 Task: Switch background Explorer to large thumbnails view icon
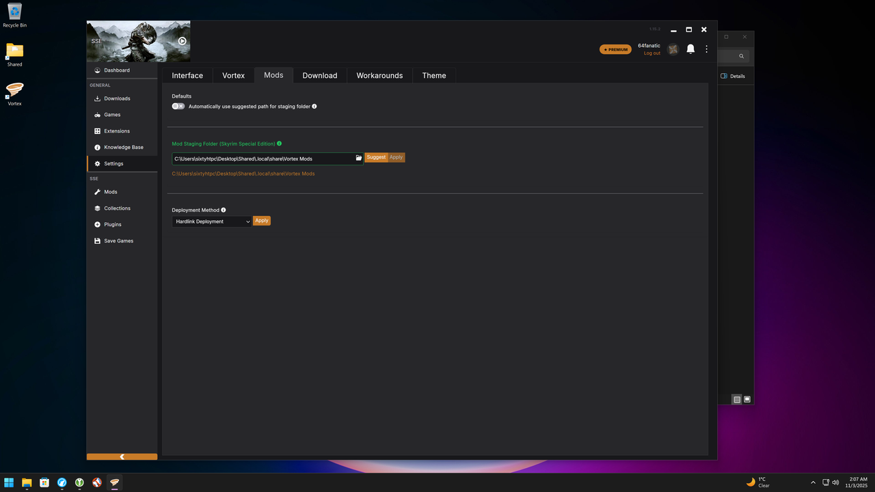pyautogui.click(x=747, y=400)
